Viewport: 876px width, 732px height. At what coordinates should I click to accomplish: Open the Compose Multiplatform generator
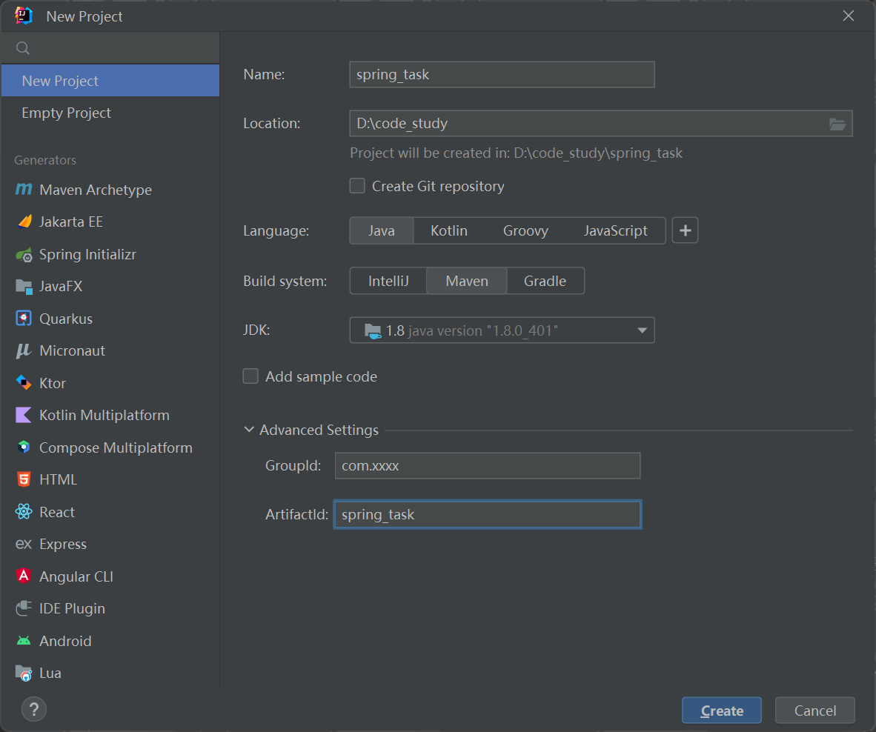point(110,447)
